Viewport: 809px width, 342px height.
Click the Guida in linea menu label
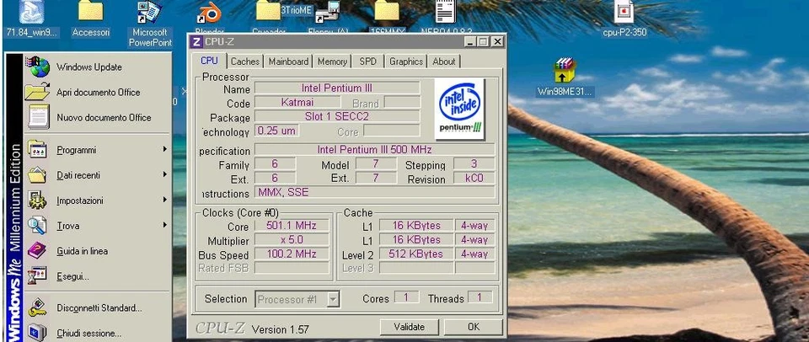(82, 251)
